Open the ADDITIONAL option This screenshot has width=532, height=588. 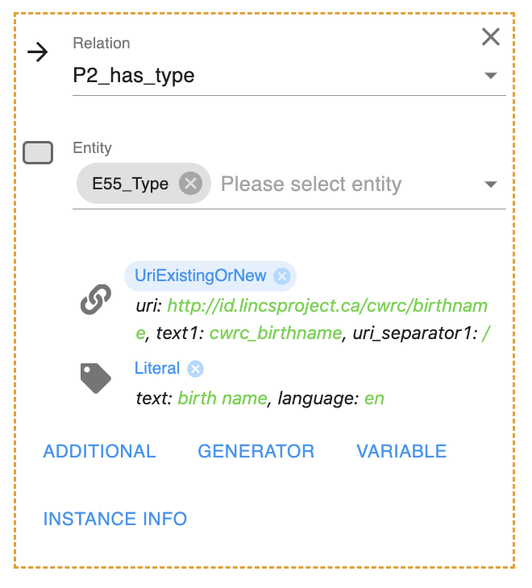click(99, 451)
